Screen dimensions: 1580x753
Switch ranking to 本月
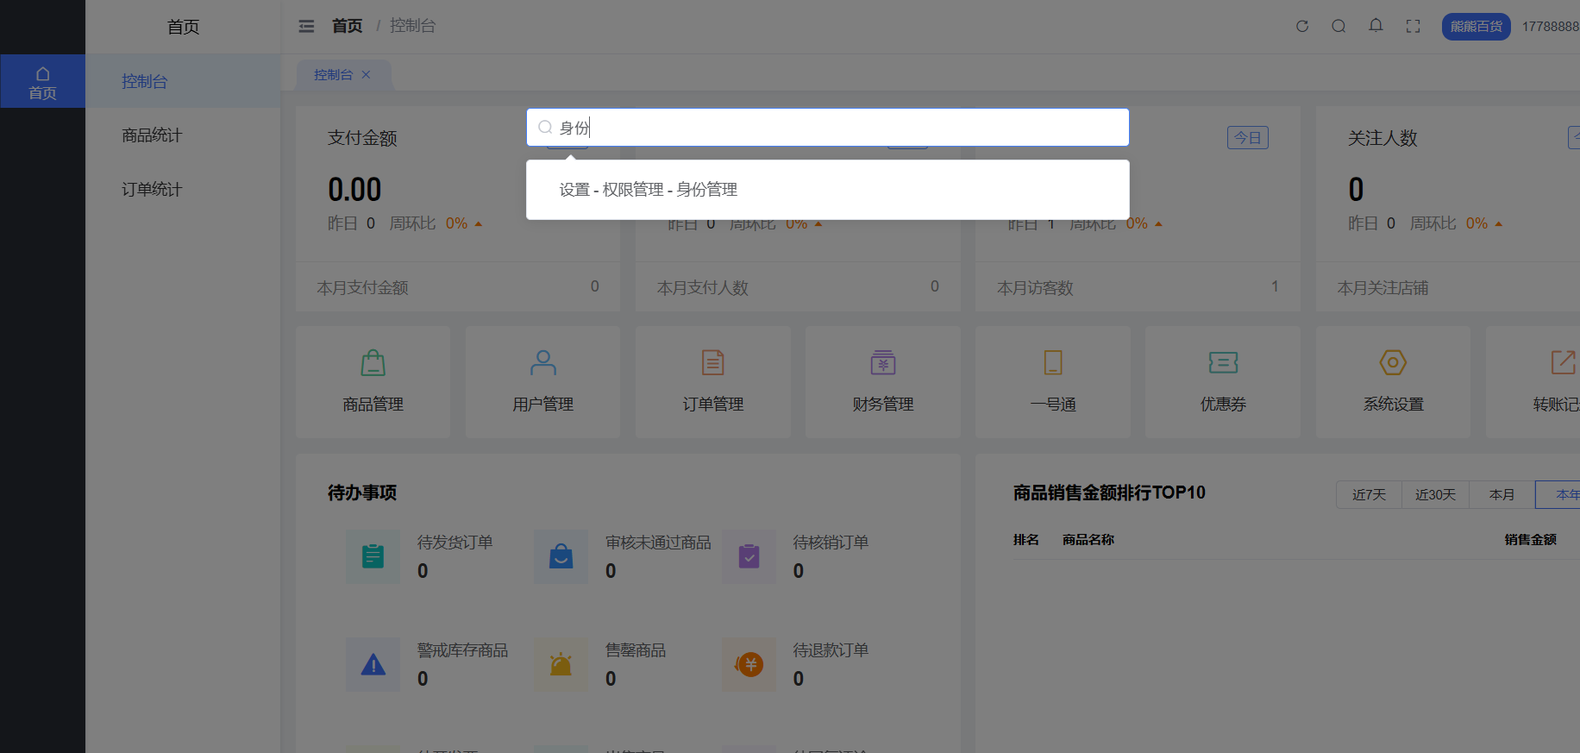pyautogui.click(x=1502, y=494)
